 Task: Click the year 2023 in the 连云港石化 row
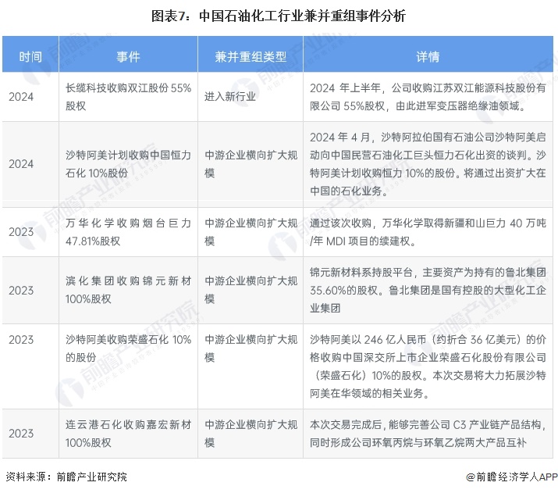point(21,434)
